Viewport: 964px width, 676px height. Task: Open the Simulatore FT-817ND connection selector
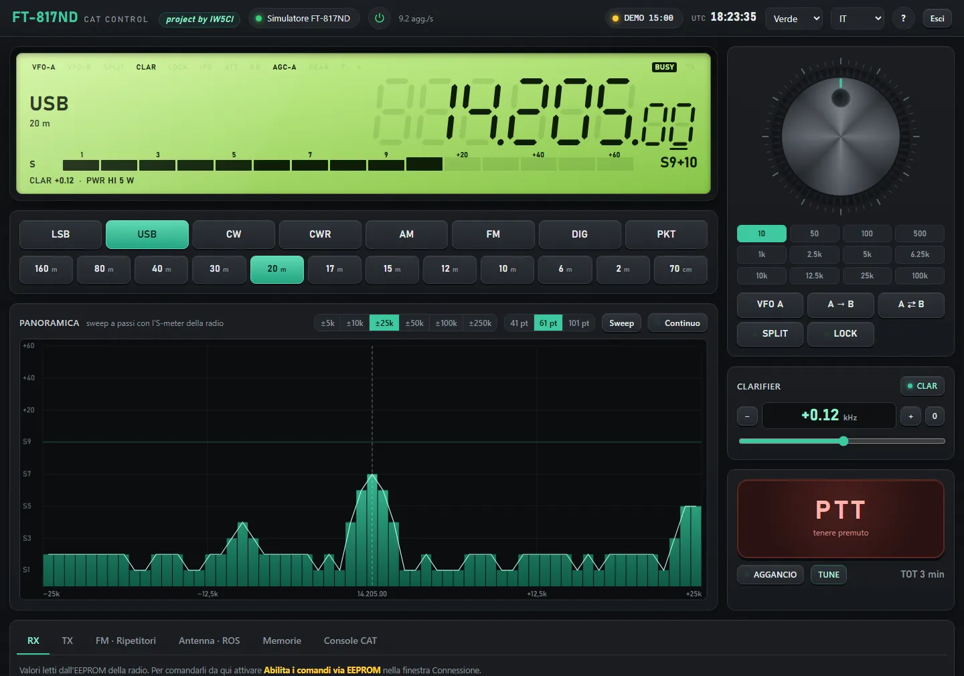pyautogui.click(x=304, y=18)
